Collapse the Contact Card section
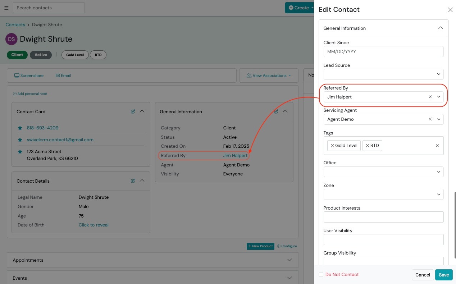Screen dimensions: 456x284 (x=142, y=111)
